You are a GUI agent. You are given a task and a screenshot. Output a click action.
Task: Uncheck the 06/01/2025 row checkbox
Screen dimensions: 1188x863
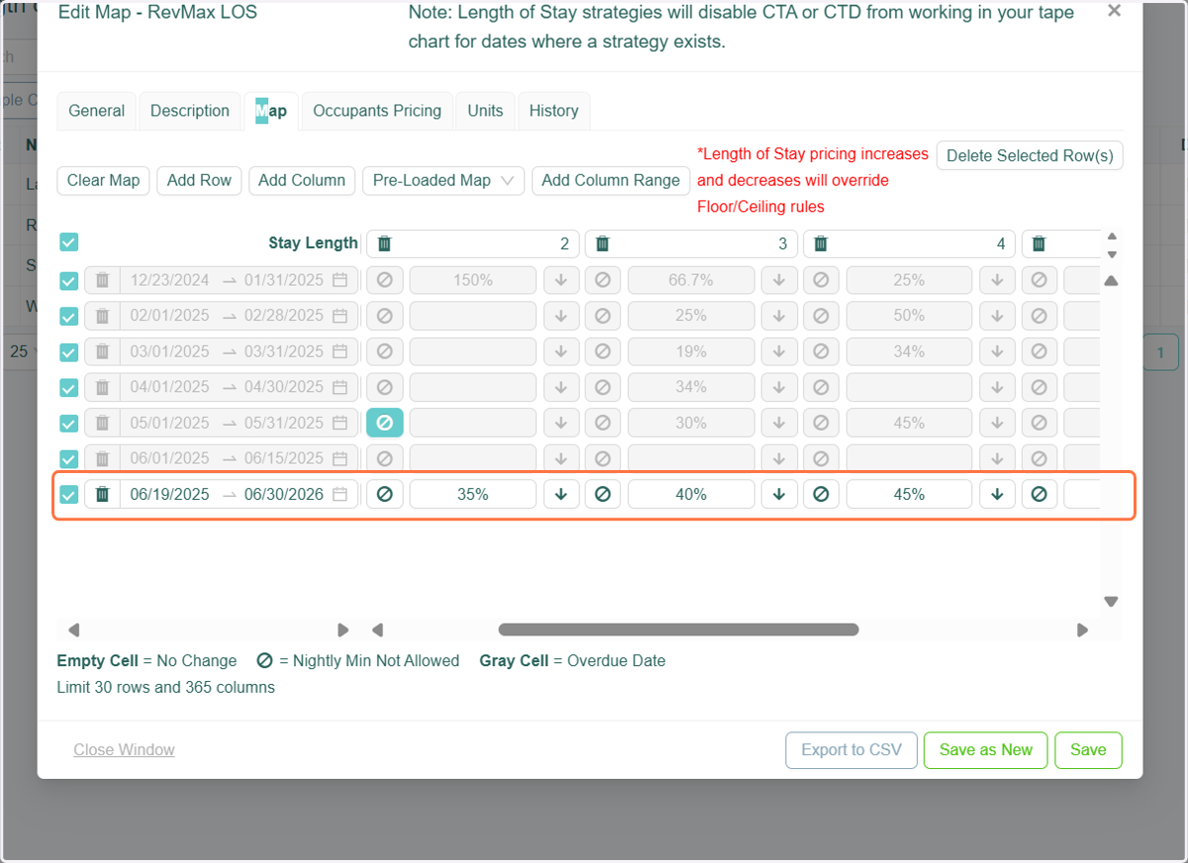[68, 459]
